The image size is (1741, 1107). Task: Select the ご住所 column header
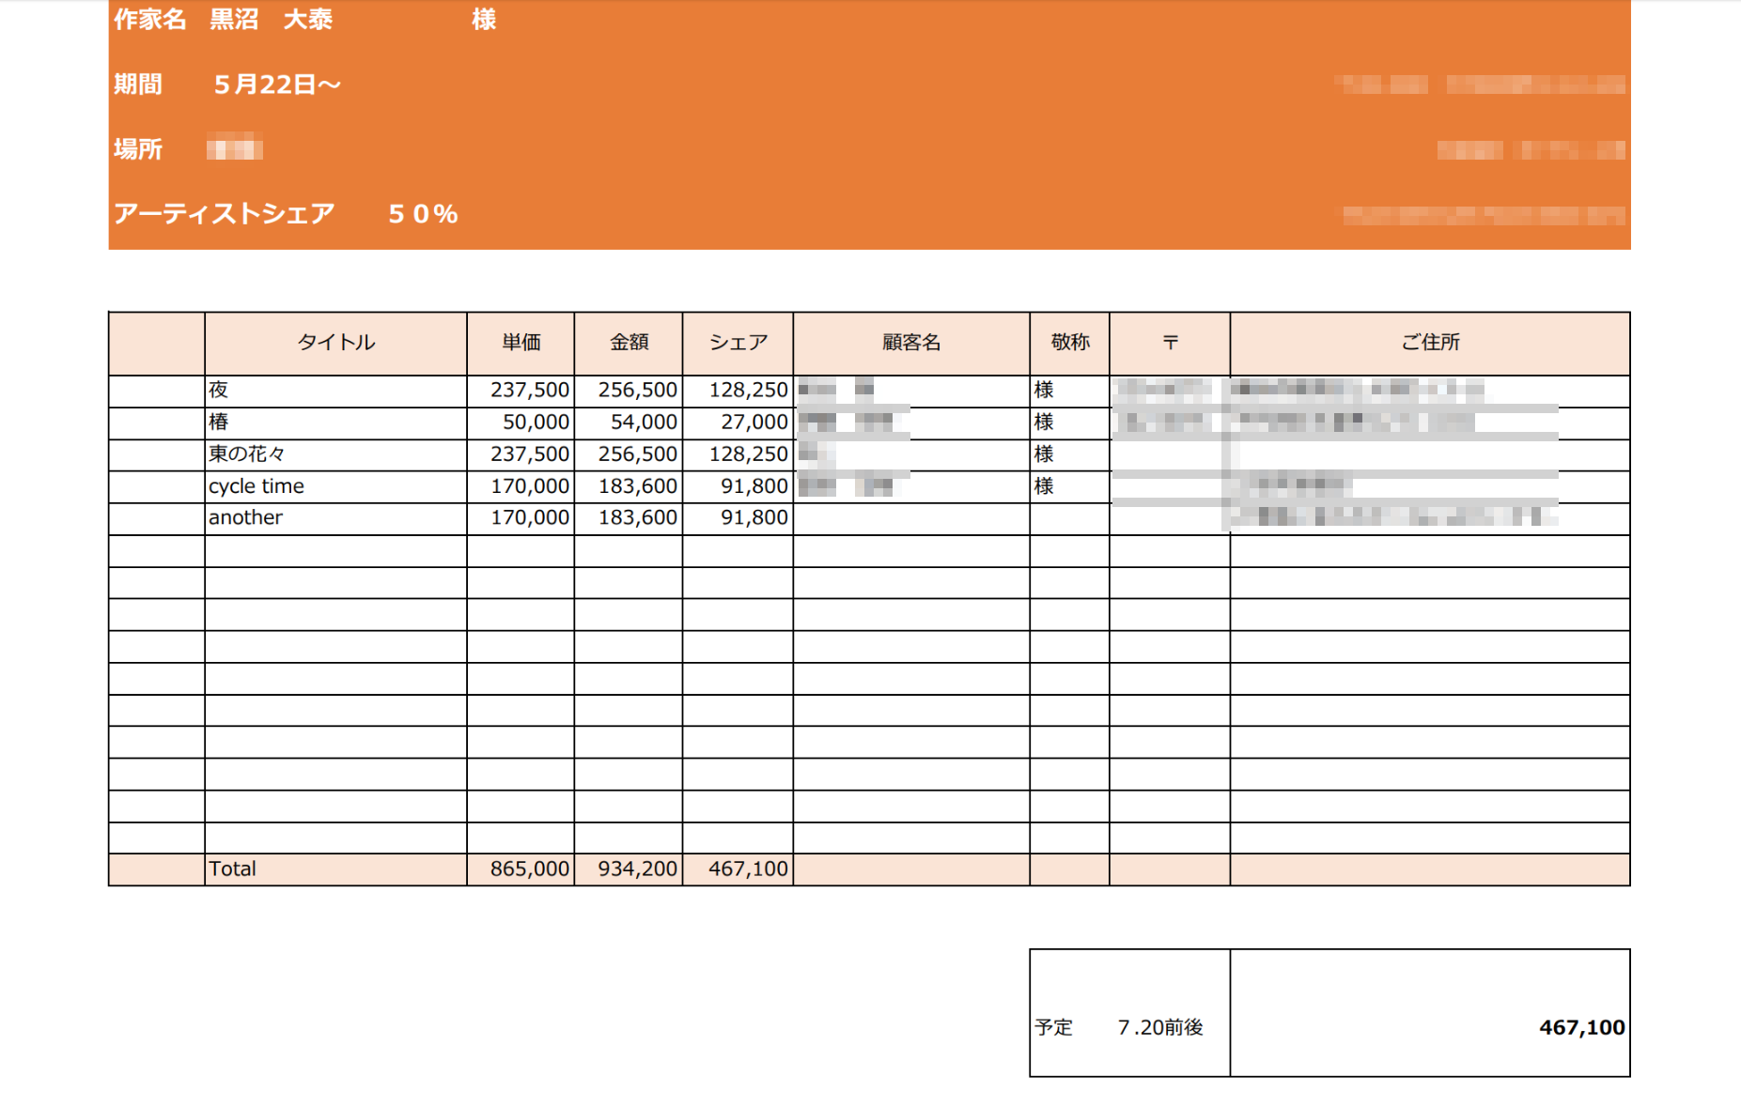pos(1429,343)
